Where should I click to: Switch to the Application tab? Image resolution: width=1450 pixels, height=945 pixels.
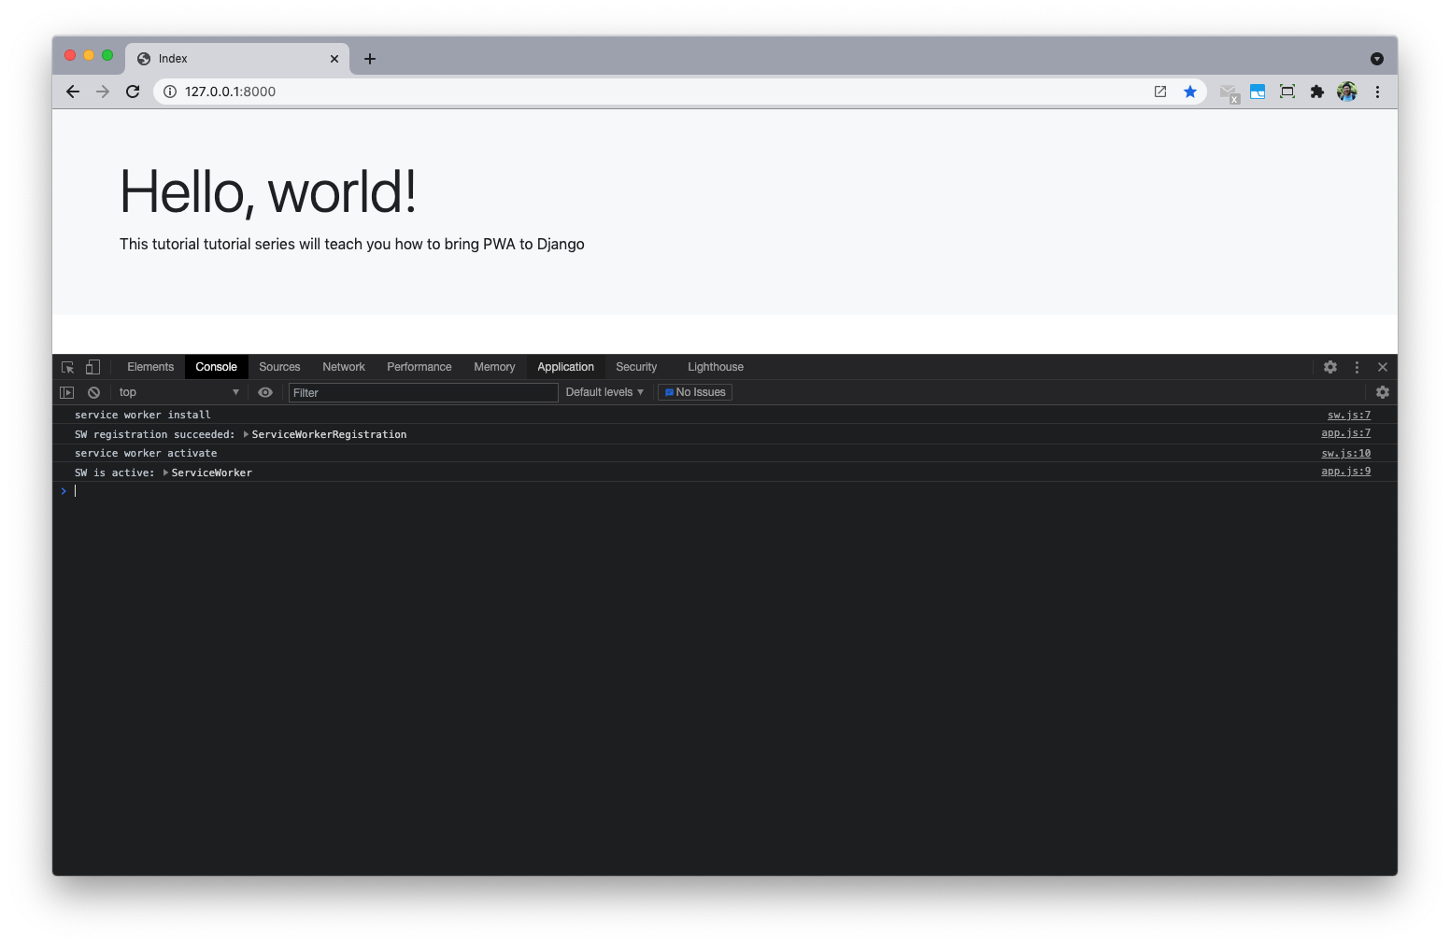tap(565, 367)
